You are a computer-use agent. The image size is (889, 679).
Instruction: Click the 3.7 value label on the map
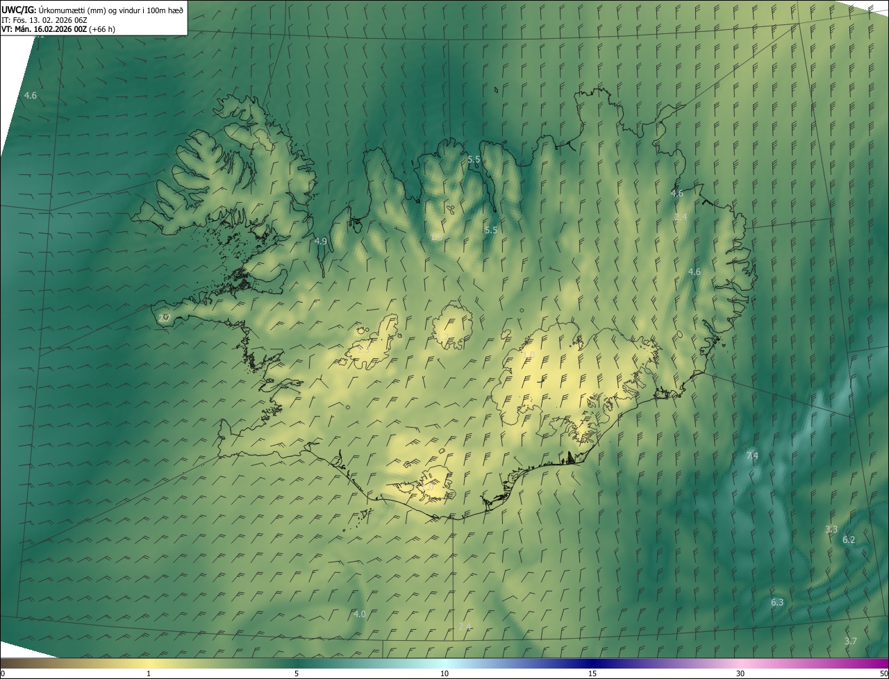(x=851, y=641)
